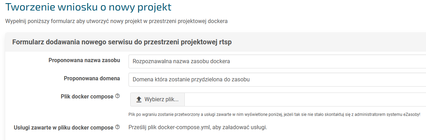Click the Proponowana nazwa zasobu label
Viewport: 426px width, 140px height.
point(84,60)
